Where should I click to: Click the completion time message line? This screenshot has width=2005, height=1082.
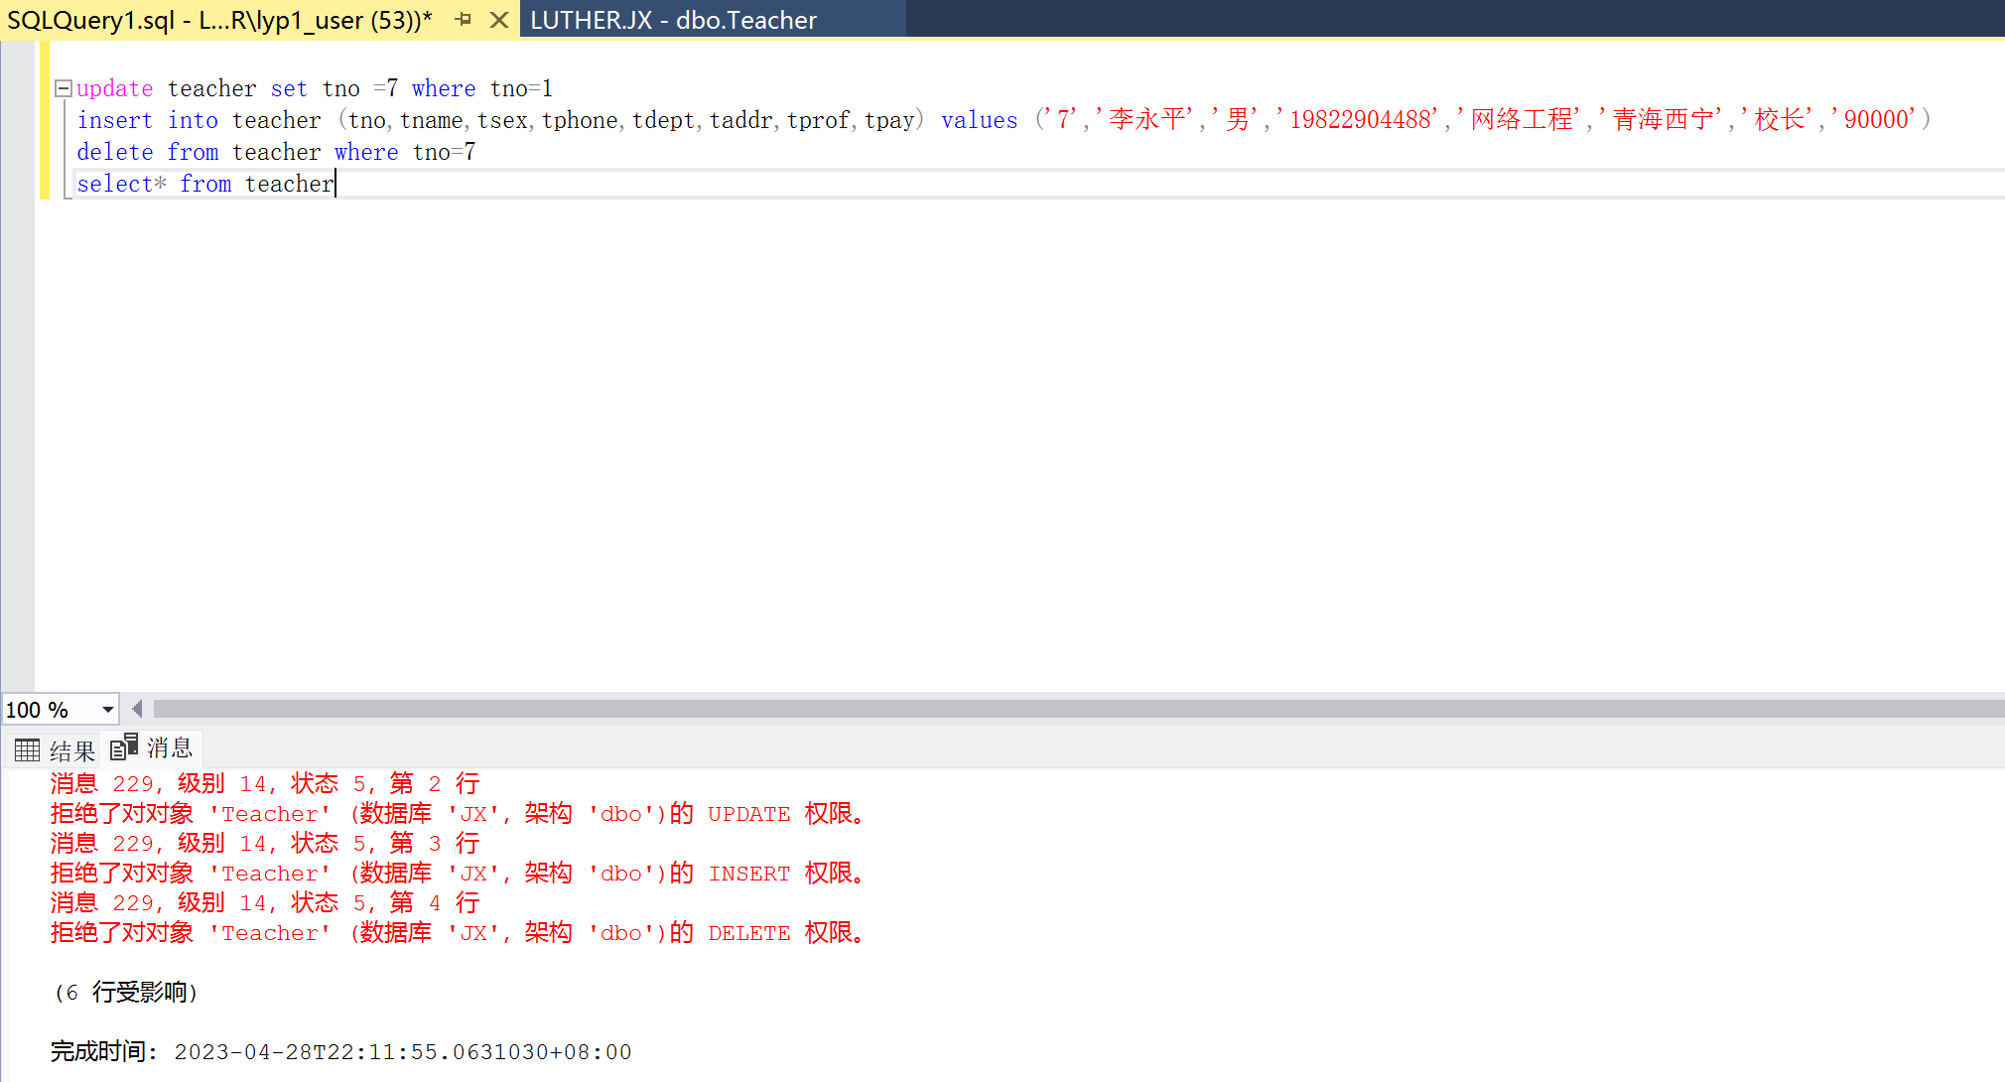point(340,1051)
